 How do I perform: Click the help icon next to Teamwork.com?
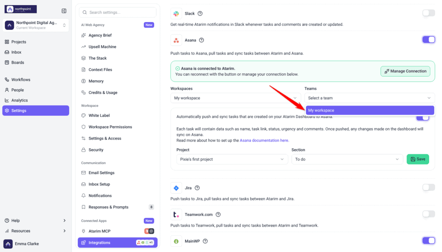coord(218,215)
